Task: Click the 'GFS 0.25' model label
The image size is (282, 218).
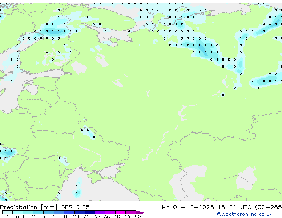Action: pyautogui.click(x=75, y=207)
